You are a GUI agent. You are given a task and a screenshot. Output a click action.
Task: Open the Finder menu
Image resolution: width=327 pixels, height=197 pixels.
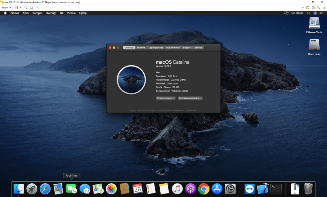pyautogui.click(x=15, y=13)
